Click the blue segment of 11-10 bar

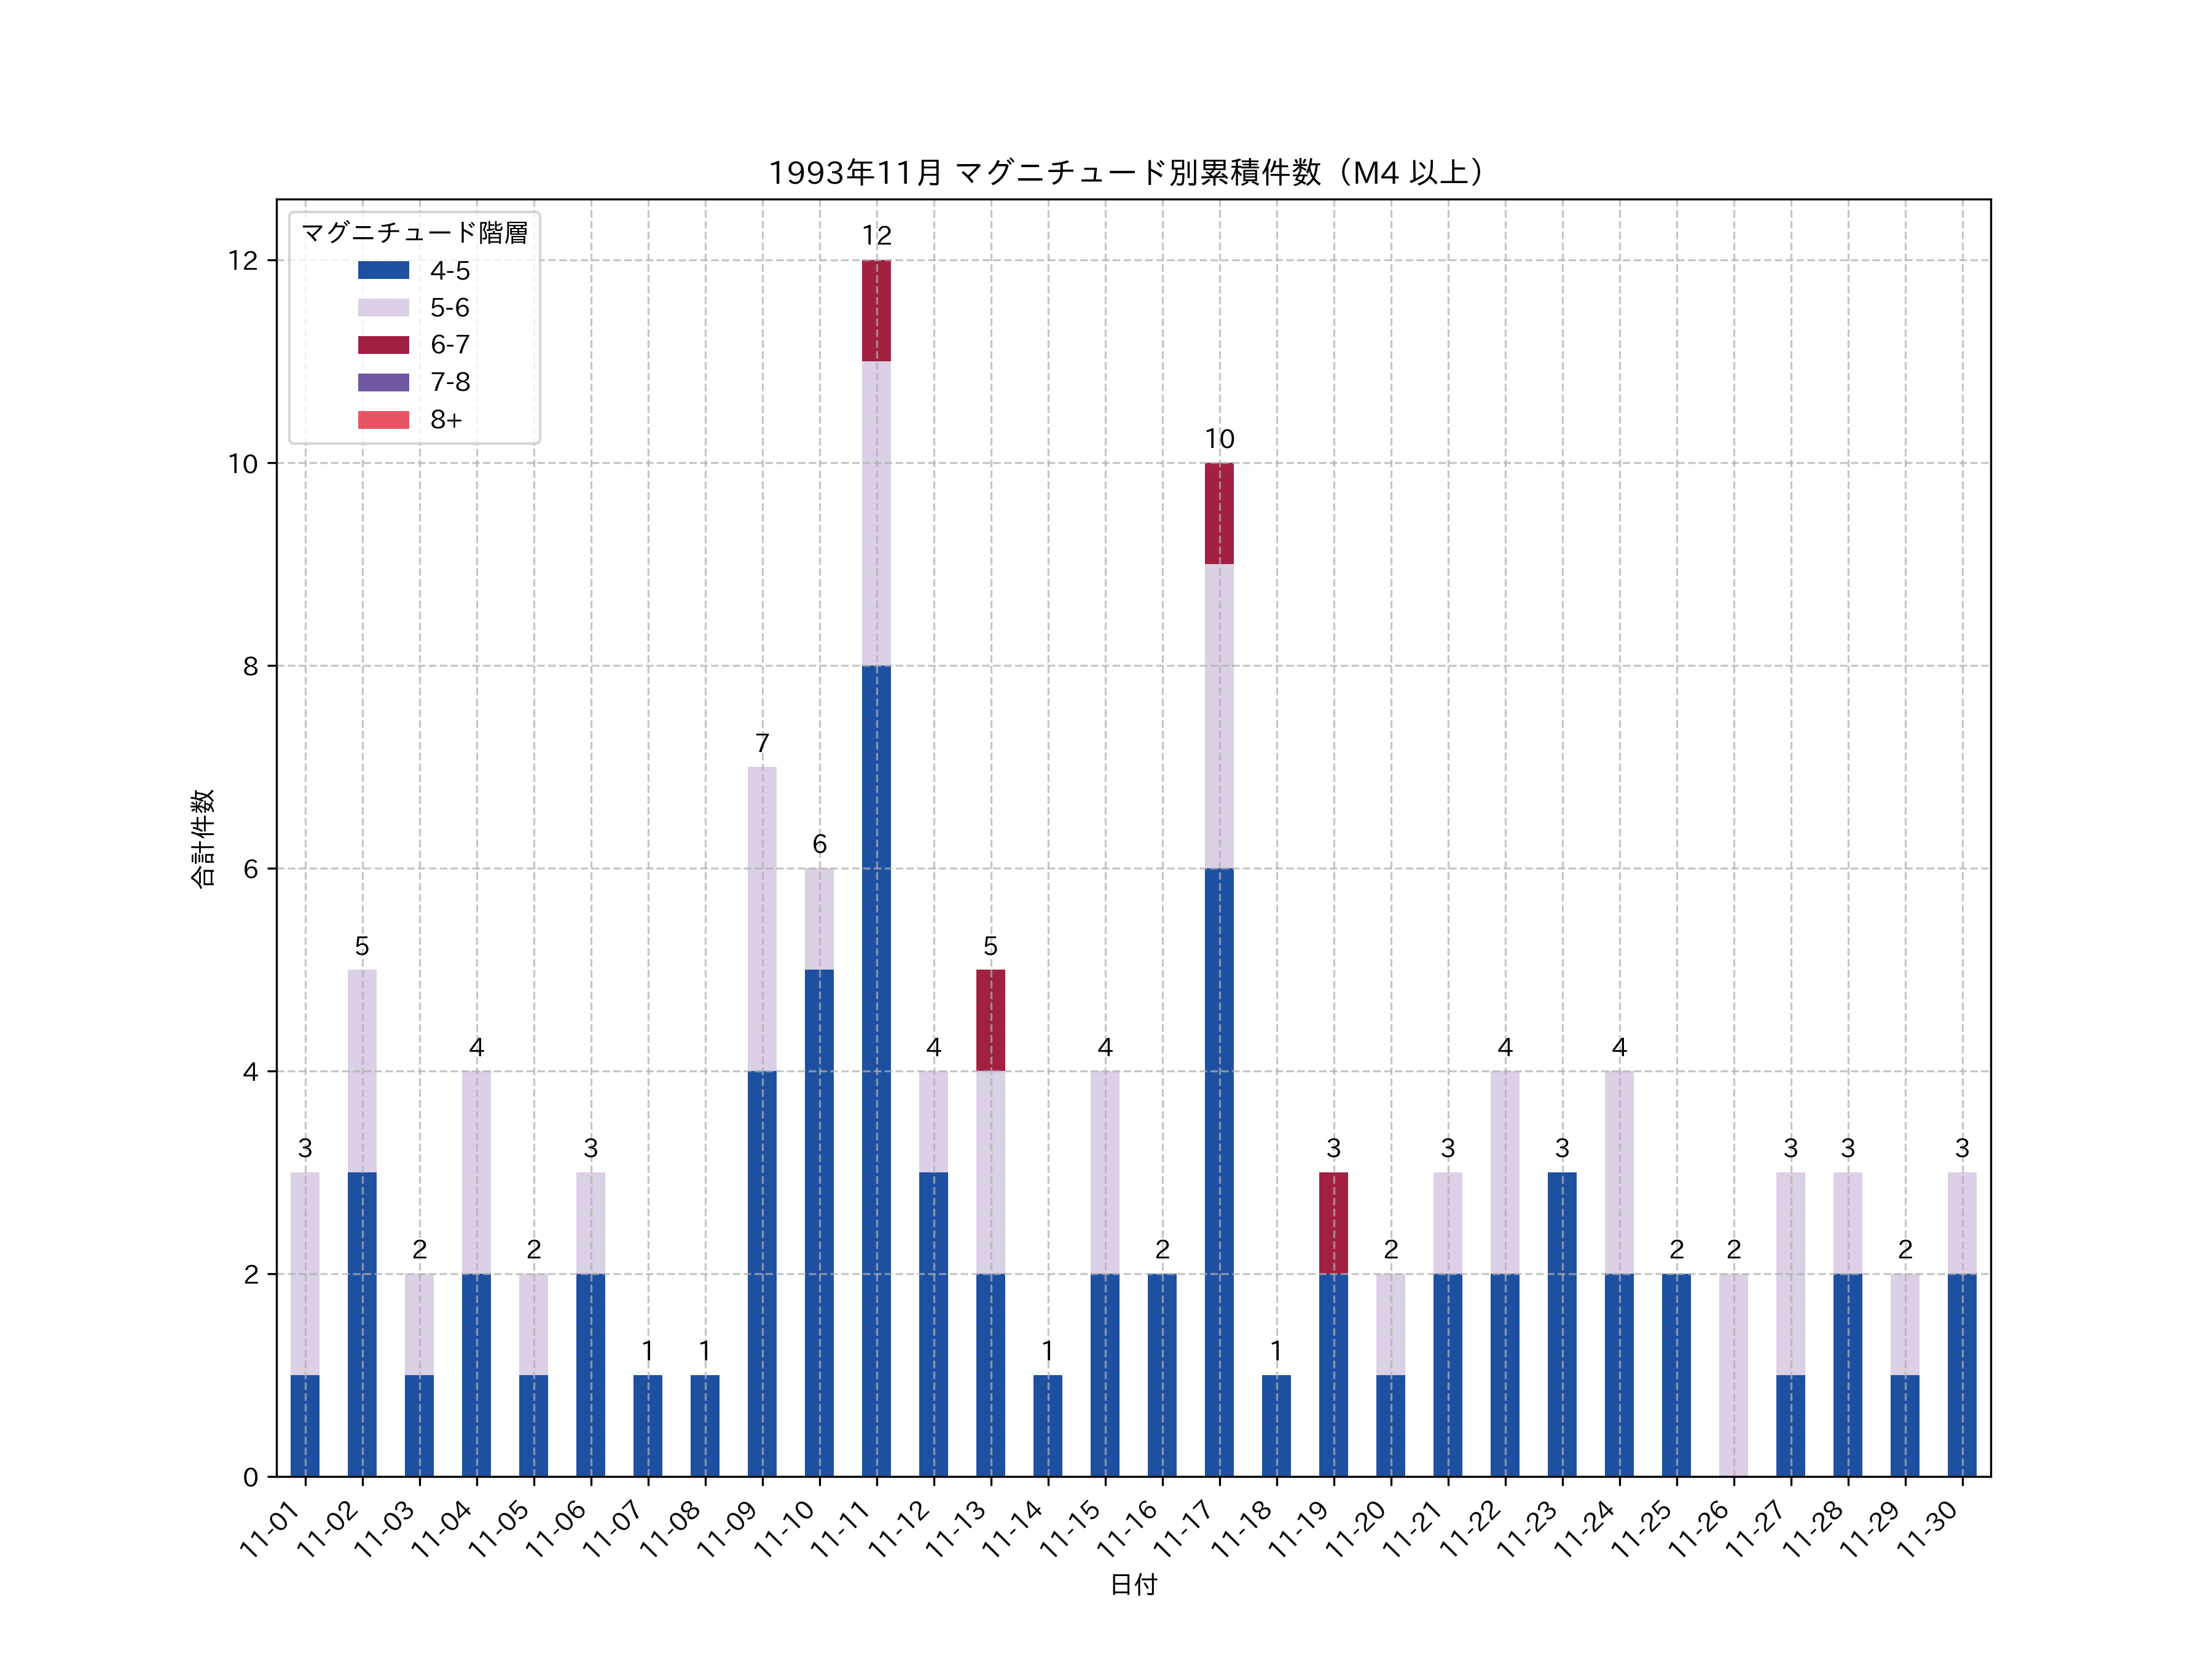point(819,1223)
